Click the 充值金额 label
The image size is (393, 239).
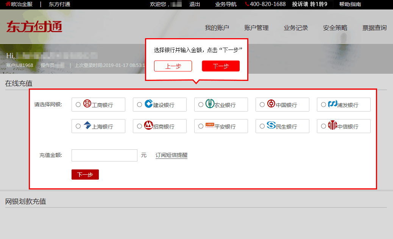coord(51,155)
